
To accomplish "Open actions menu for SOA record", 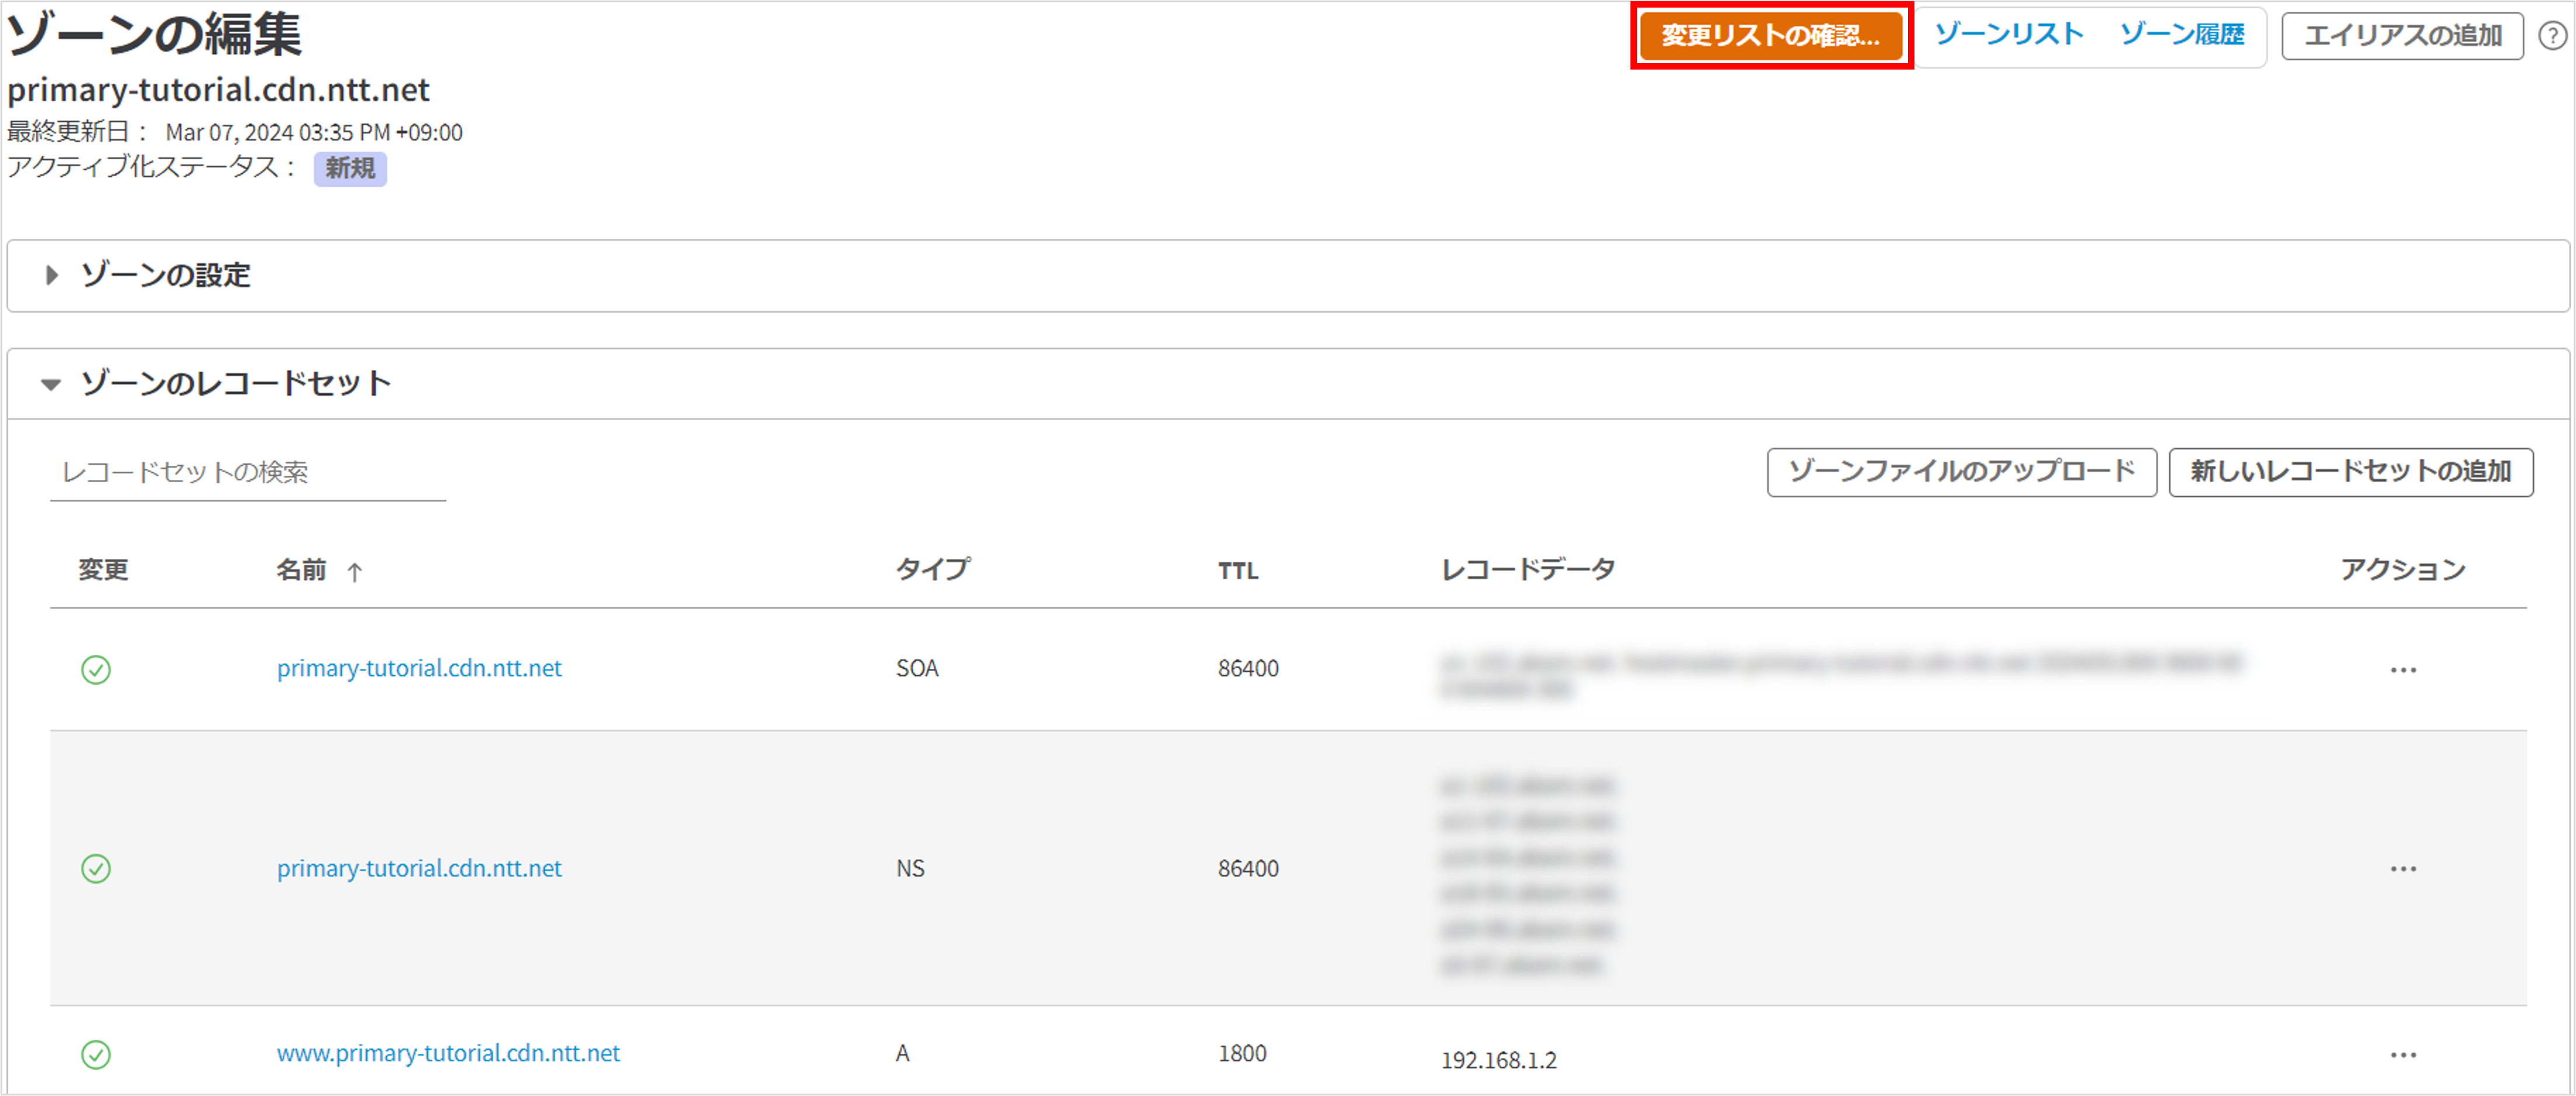I will (x=2403, y=670).
